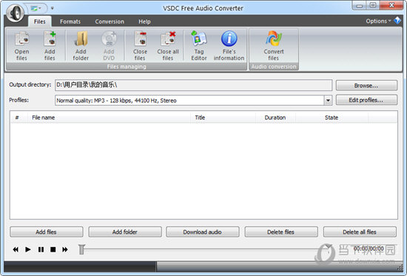Click the File name column header

click(109, 118)
